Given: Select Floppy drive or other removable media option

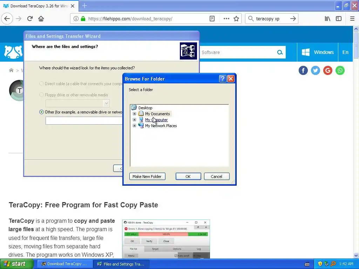Looking at the screenshot, I should click(41, 95).
